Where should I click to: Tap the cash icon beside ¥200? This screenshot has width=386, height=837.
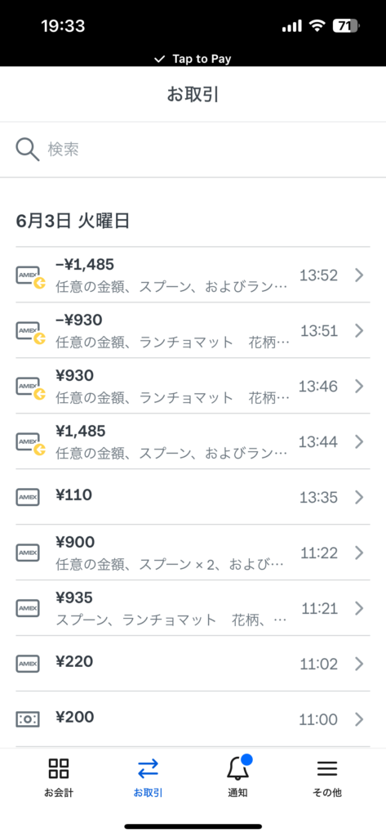27,719
